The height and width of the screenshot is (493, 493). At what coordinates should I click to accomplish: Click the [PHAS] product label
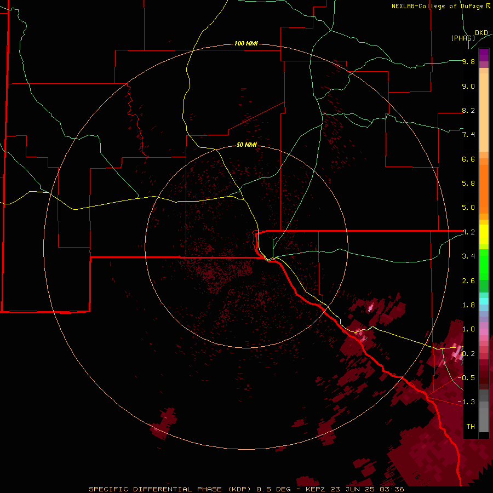(463, 38)
